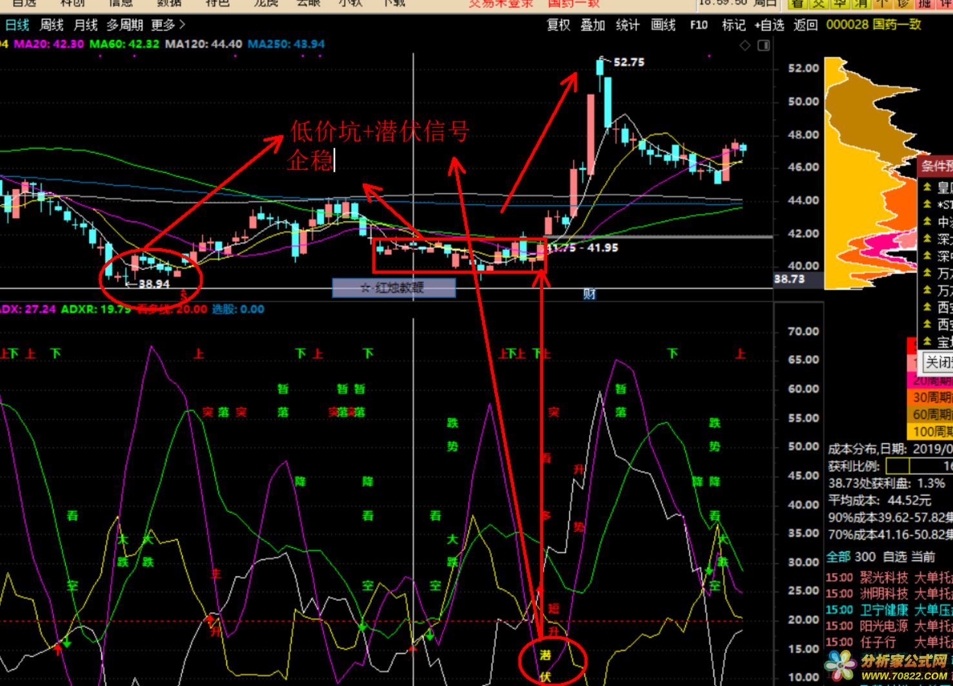
Task: Select the 300 filter tab
Action: (x=865, y=557)
